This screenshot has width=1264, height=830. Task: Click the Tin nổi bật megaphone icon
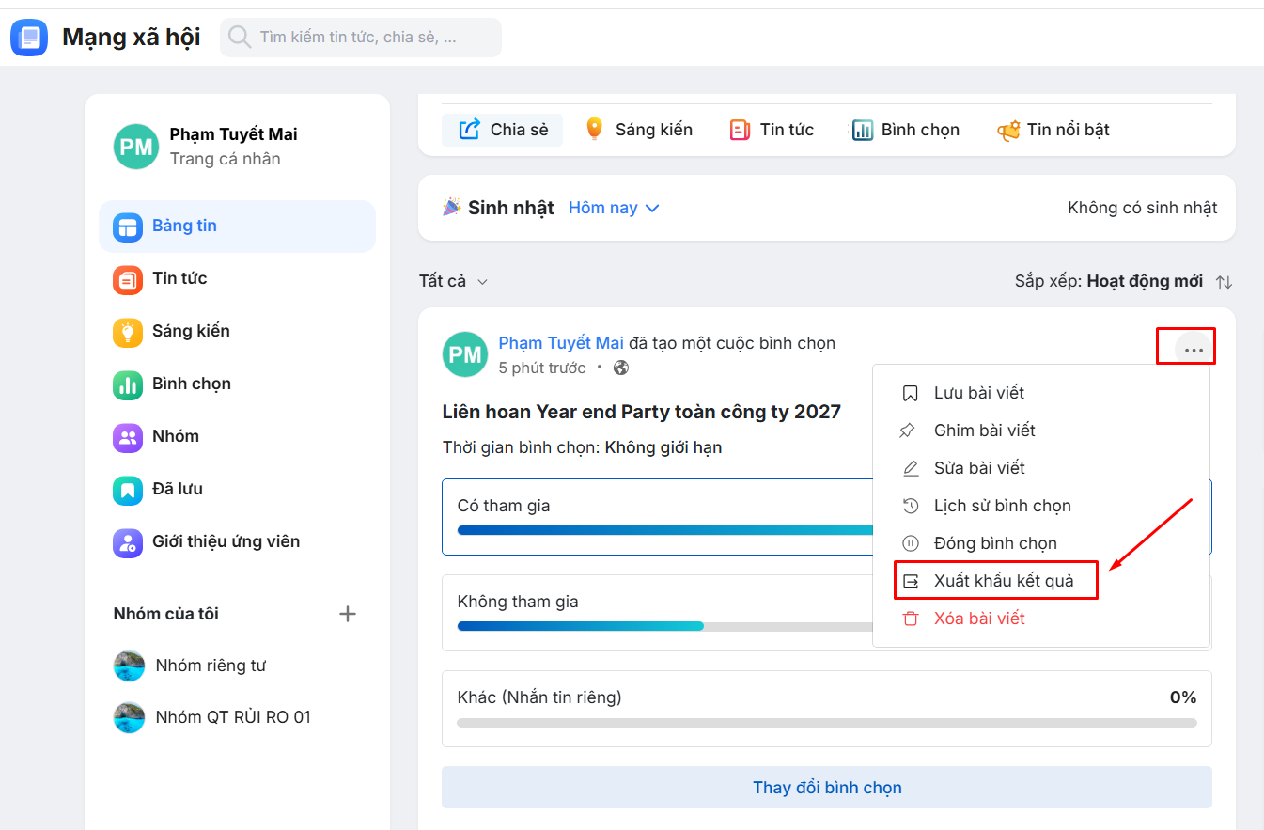point(1008,131)
